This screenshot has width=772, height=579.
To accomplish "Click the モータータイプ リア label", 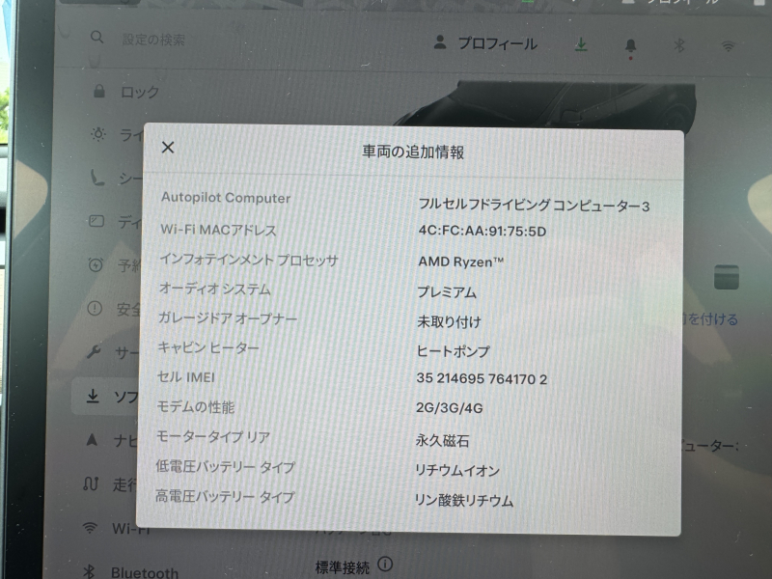I will point(213,437).
